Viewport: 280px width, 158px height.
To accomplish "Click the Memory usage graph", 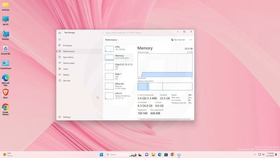I will [165, 65].
